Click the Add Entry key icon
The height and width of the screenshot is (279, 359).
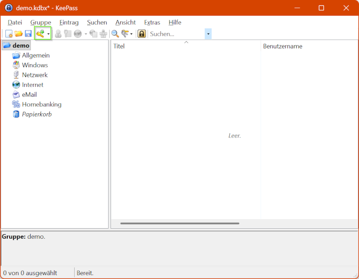40,34
